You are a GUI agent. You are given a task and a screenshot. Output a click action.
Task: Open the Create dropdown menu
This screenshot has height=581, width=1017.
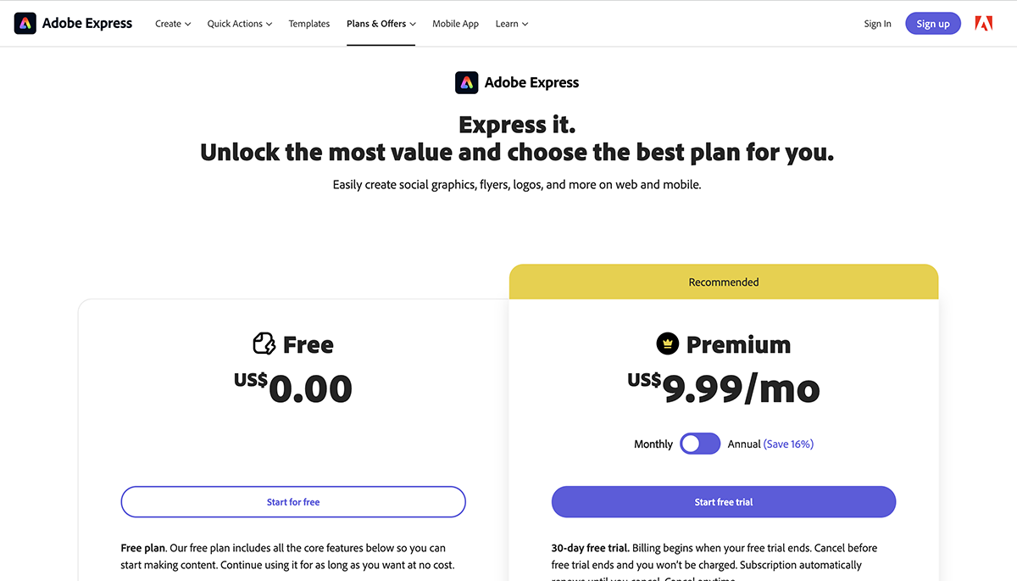(x=172, y=23)
